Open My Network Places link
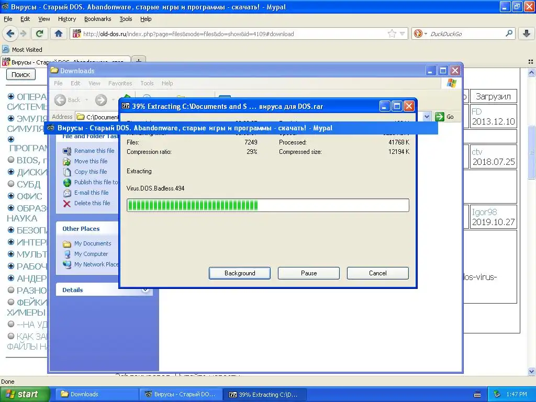 [96, 264]
